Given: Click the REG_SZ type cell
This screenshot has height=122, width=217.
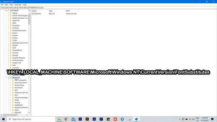Looking at the screenshot, I should 52,14.
